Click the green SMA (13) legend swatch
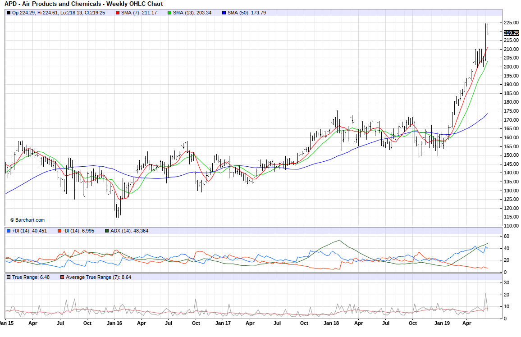Image resolution: width=521 pixels, height=337 pixels. point(169,13)
